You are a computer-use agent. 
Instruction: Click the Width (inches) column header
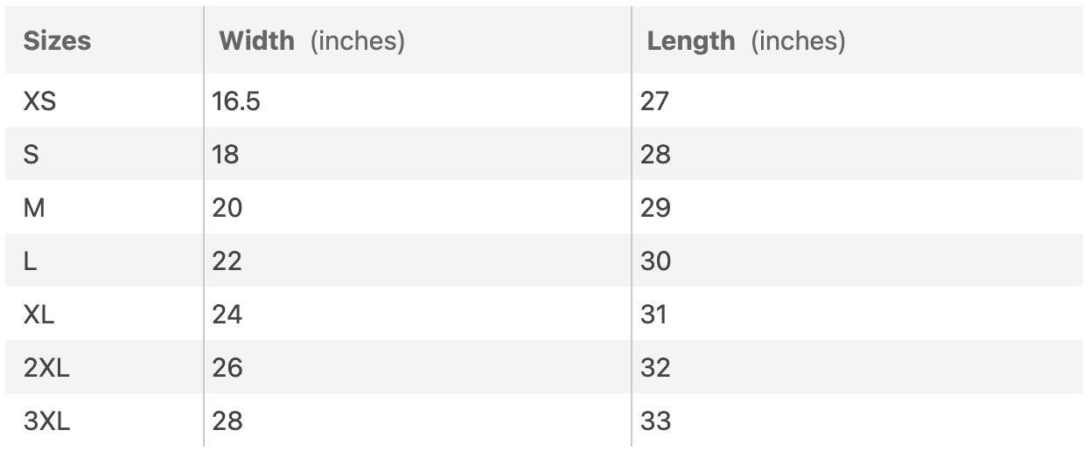click(x=311, y=41)
